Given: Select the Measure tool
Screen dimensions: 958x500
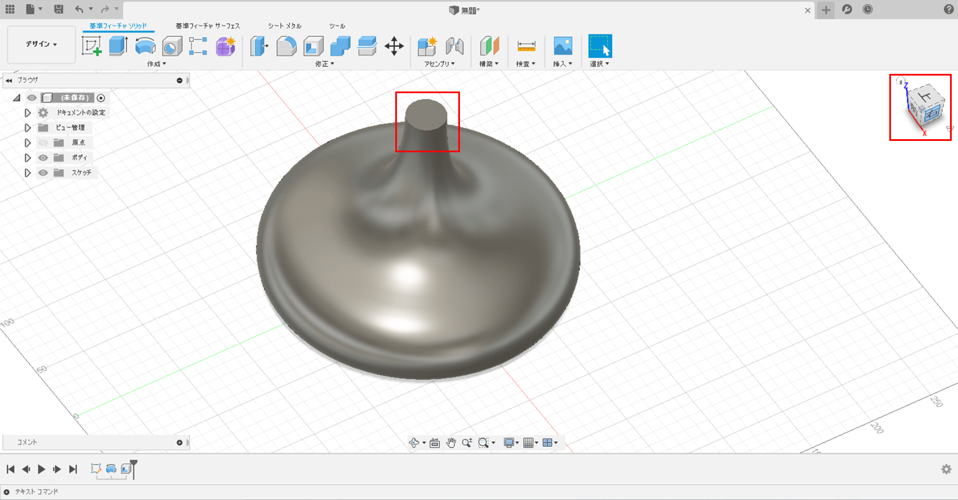Looking at the screenshot, I should point(526,46).
